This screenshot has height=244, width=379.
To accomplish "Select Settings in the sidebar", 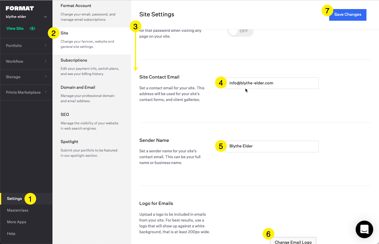I will tap(26, 199).
